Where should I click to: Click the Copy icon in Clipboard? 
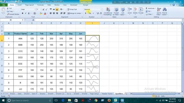point(8,11)
